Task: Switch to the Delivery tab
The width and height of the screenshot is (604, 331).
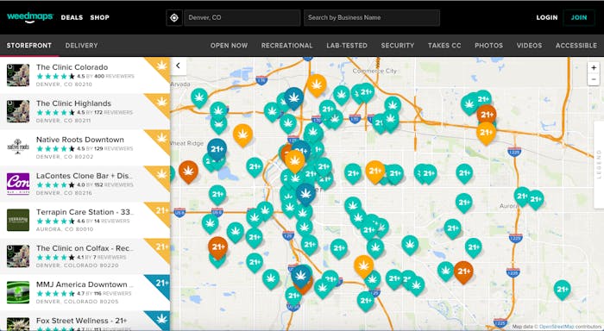Action: (x=81, y=46)
